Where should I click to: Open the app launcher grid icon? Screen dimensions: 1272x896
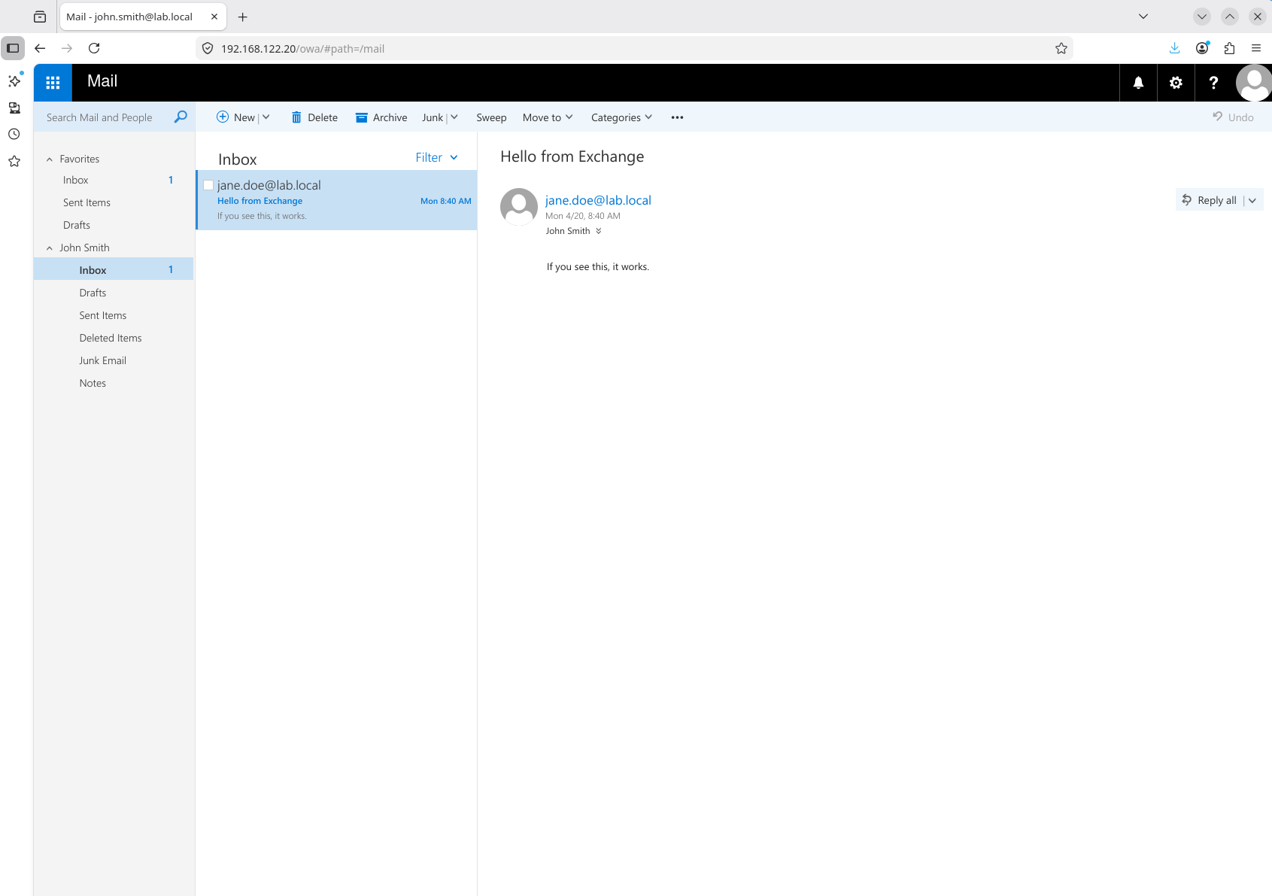coord(52,82)
